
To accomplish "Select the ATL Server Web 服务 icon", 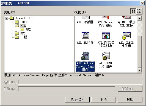I will pyautogui.click(x=106, y=17).
